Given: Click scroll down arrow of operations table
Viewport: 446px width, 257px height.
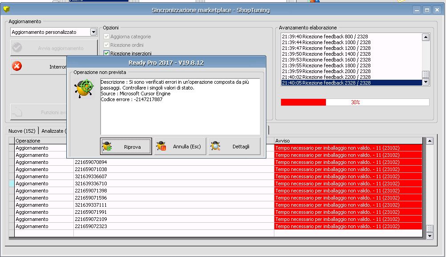Looking at the screenshot, I should (430, 236).
